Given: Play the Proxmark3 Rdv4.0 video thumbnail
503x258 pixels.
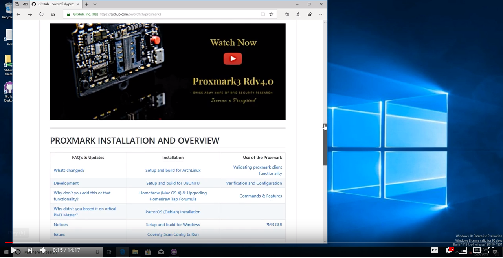Looking at the screenshot, I should 233,59.
